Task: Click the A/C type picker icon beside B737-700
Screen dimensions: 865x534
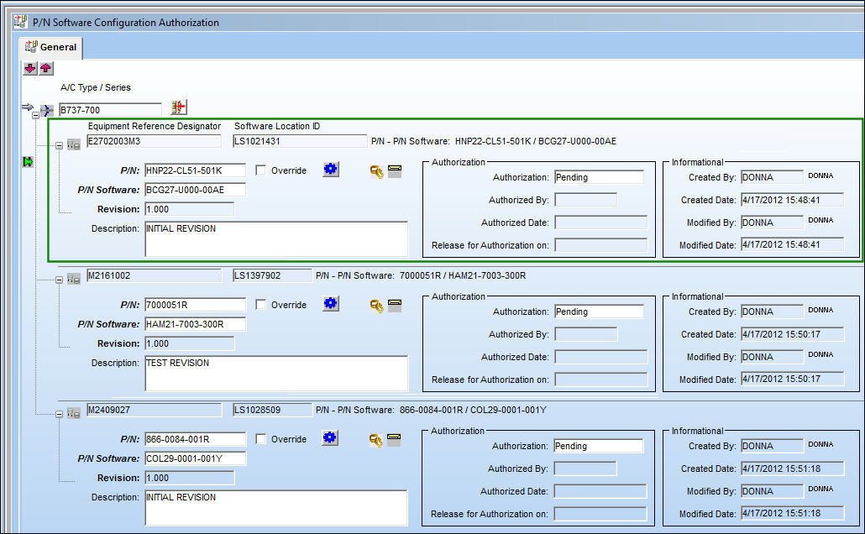Action: (178, 107)
